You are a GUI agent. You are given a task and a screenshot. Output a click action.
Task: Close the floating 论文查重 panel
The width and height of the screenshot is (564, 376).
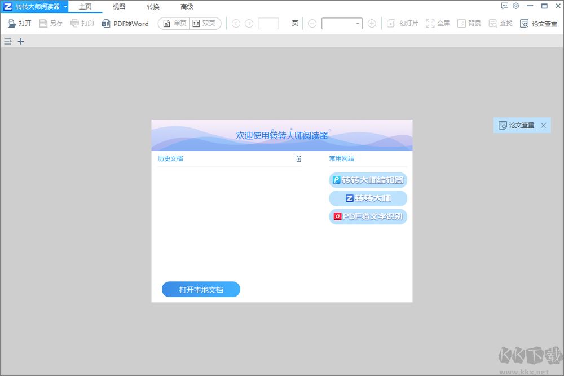[544, 126]
